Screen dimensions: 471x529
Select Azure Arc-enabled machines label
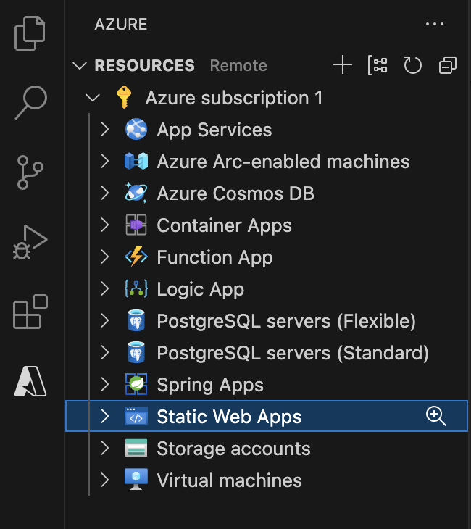click(283, 162)
